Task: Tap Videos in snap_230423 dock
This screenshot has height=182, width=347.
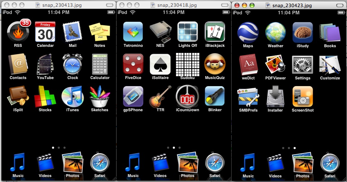Action: 275,163
